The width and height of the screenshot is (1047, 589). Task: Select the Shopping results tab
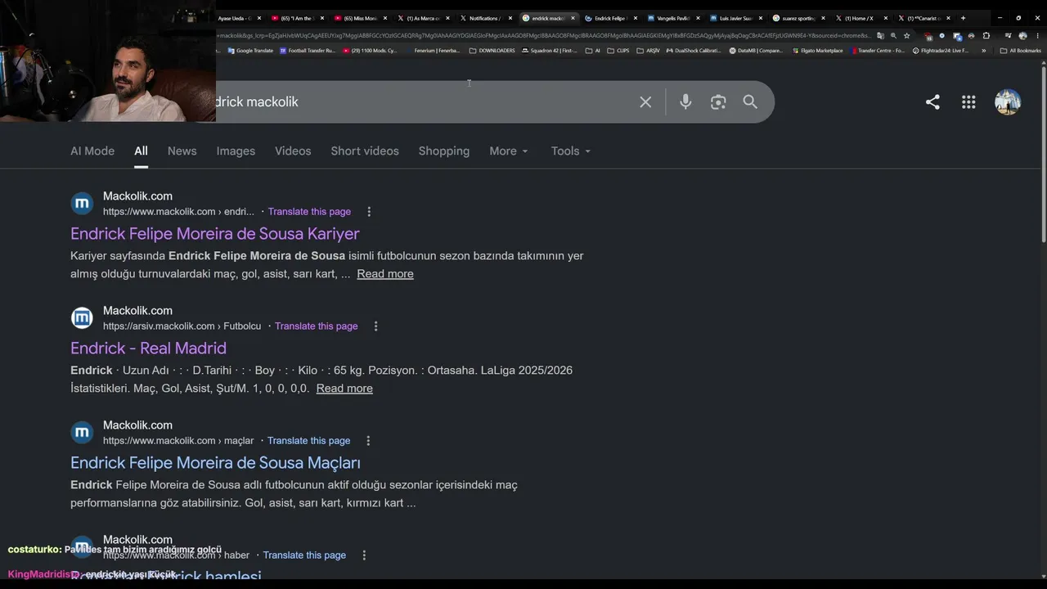coord(444,151)
